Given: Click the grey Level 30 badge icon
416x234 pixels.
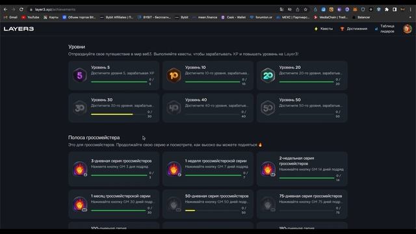Looking at the screenshot, I should 79,108.
